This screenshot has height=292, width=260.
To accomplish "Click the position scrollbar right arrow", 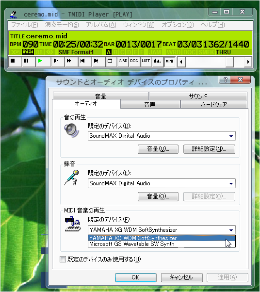I will point(248,62).
